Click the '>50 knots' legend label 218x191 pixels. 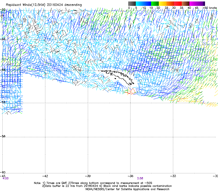(x=209, y=8)
